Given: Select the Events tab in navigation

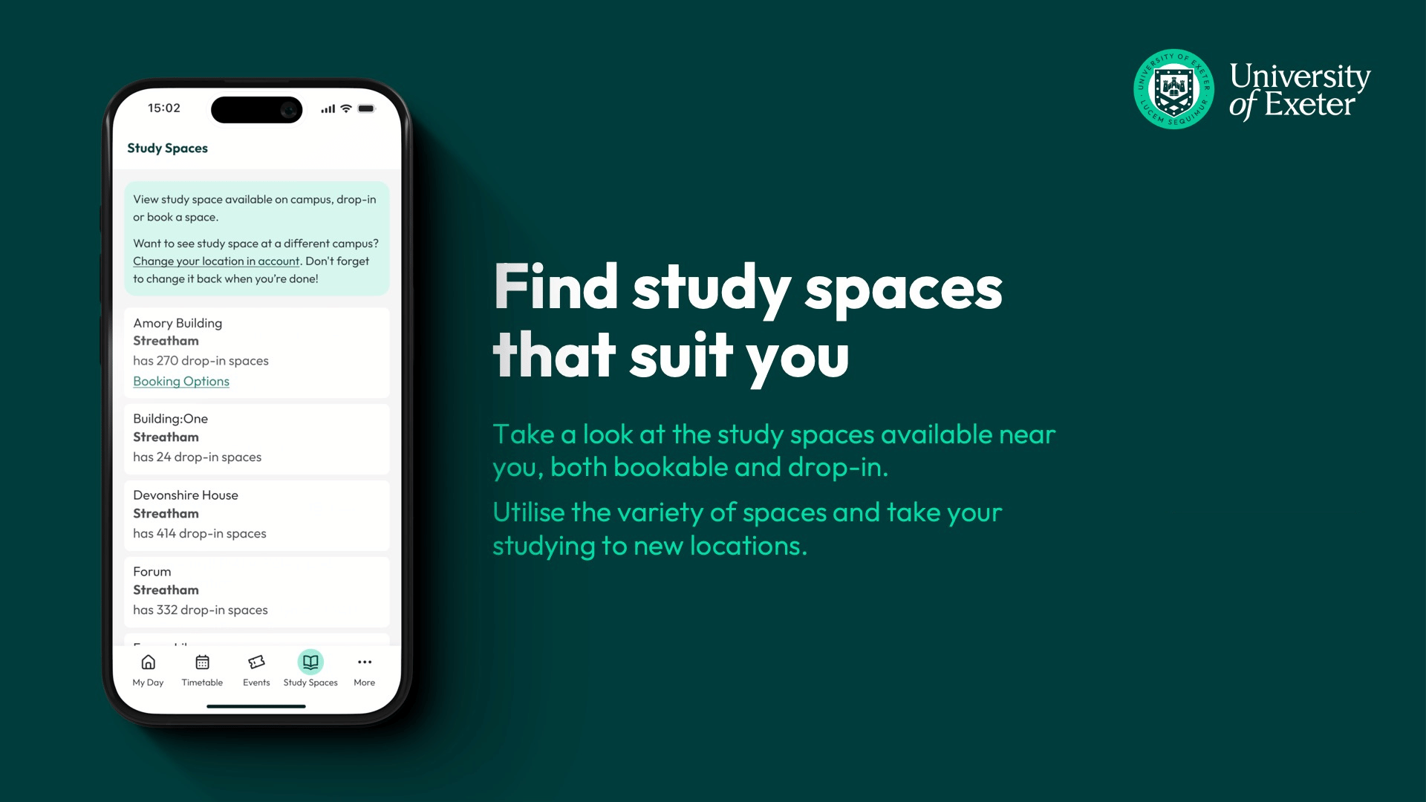Looking at the screenshot, I should 256,670.
